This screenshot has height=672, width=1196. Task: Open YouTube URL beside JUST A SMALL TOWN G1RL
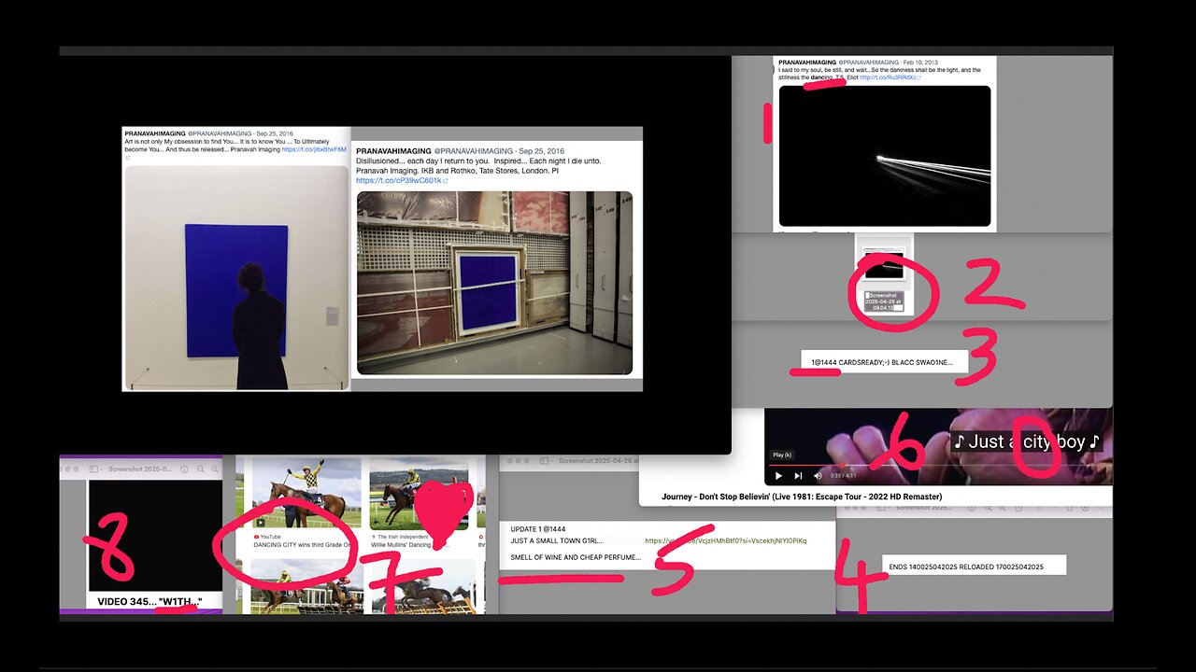(x=725, y=540)
